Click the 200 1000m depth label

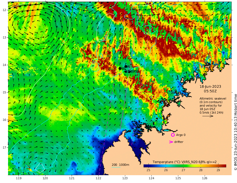point(120,165)
